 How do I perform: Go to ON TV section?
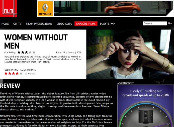pyautogui.click(x=17, y=24)
